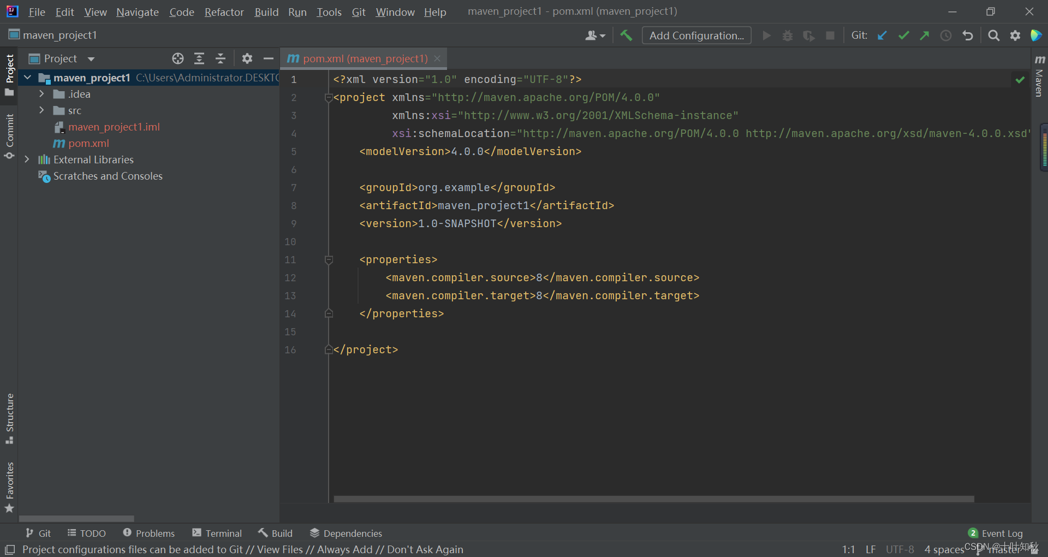
Task: Click Git Push arrow icon
Action: [x=925, y=35]
